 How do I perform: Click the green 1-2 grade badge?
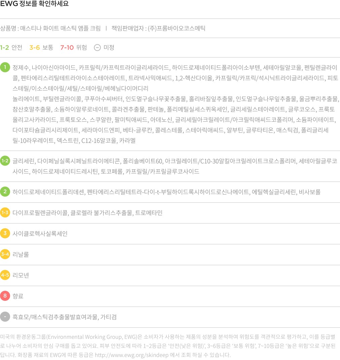coord(5,161)
